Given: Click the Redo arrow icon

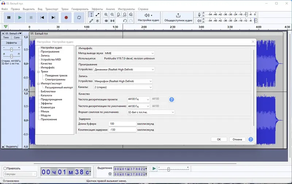Looking at the screenshot, I should pyautogui.click(x=131, y=21).
